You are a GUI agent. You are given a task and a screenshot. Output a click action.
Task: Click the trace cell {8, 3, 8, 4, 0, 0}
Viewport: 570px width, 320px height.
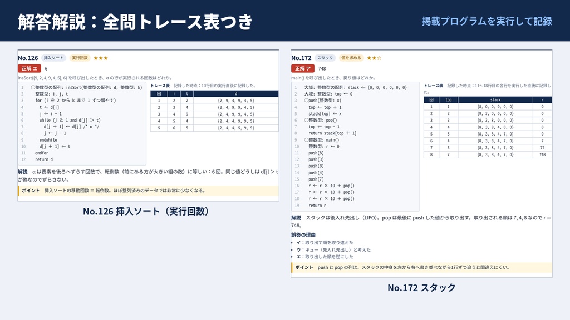coord(495,127)
